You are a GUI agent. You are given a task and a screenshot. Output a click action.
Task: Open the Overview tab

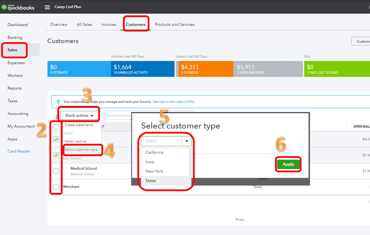click(59, 24)
